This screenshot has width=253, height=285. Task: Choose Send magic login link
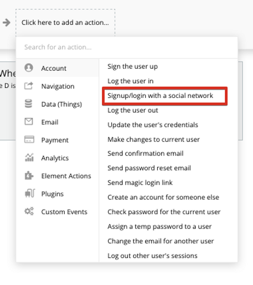point(140,183)
